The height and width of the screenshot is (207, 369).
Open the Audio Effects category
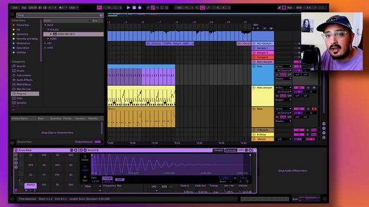point(24,80)
